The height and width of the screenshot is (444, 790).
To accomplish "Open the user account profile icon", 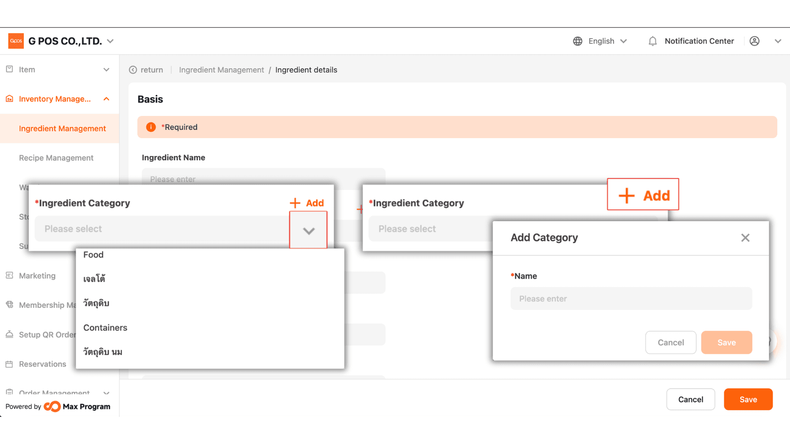I will coord(754,41).
